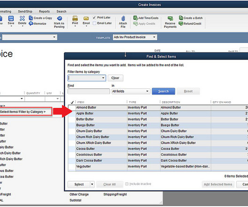The width and height of the screenshot is (248, 207).
Task: Sort by the ITEM column header
Action: pos(80,102)
